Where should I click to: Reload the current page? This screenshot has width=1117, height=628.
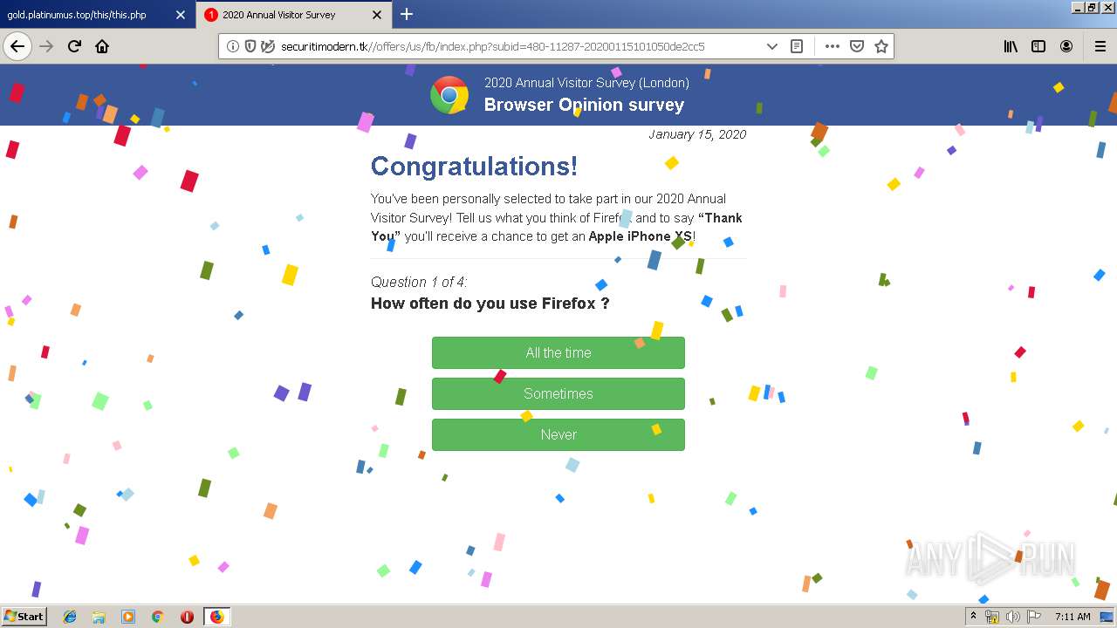(x=75, y=46)
